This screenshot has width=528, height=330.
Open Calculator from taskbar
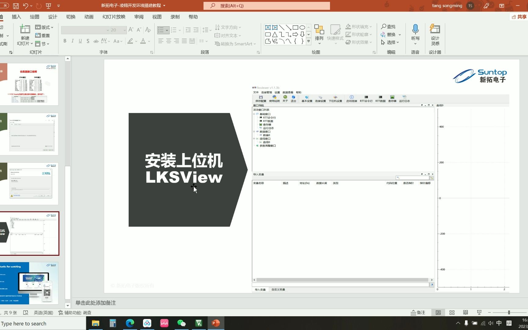pyautogui.click(x=113, y=323)
